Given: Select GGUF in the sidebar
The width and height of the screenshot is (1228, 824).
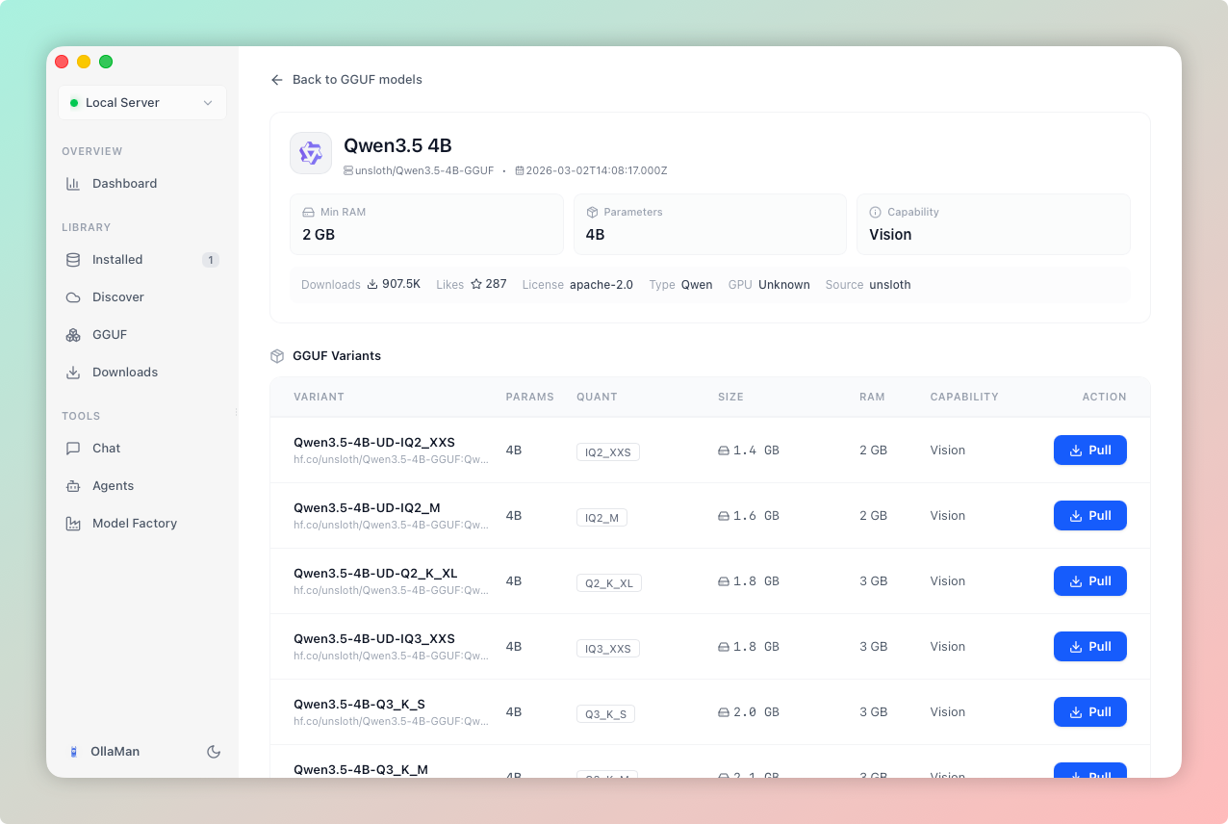Looking at the screenshot, I should 142,335.
